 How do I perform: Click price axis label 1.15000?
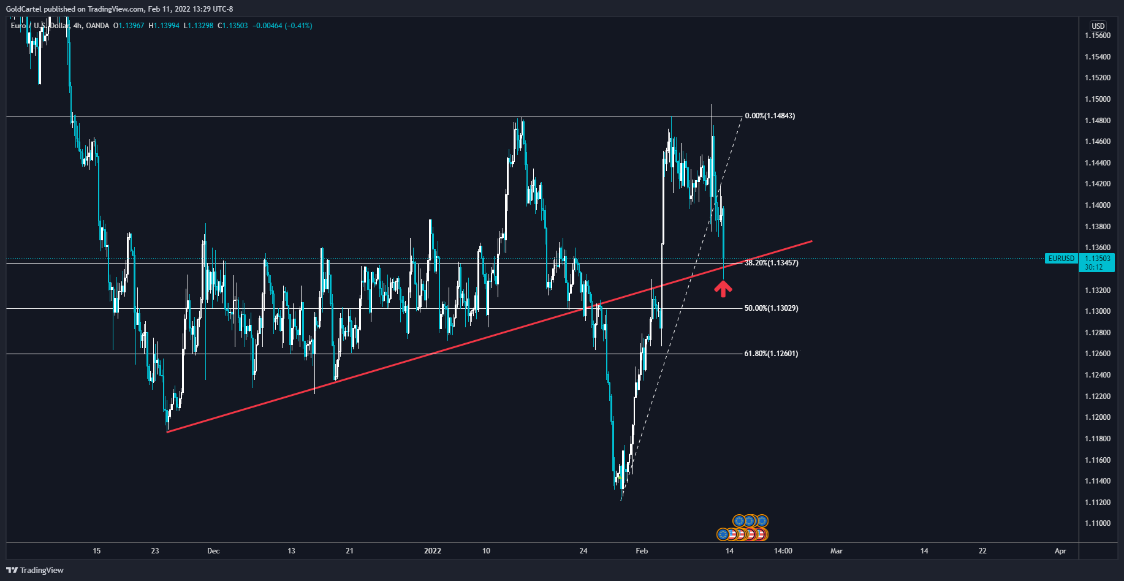pos(1098,99)
